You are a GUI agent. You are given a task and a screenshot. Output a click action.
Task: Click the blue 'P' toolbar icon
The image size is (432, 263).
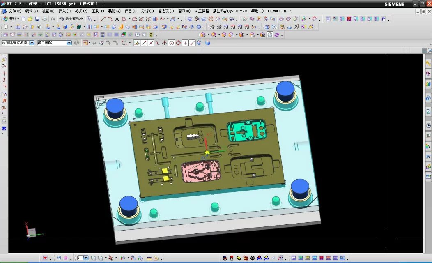click(384, 19)
